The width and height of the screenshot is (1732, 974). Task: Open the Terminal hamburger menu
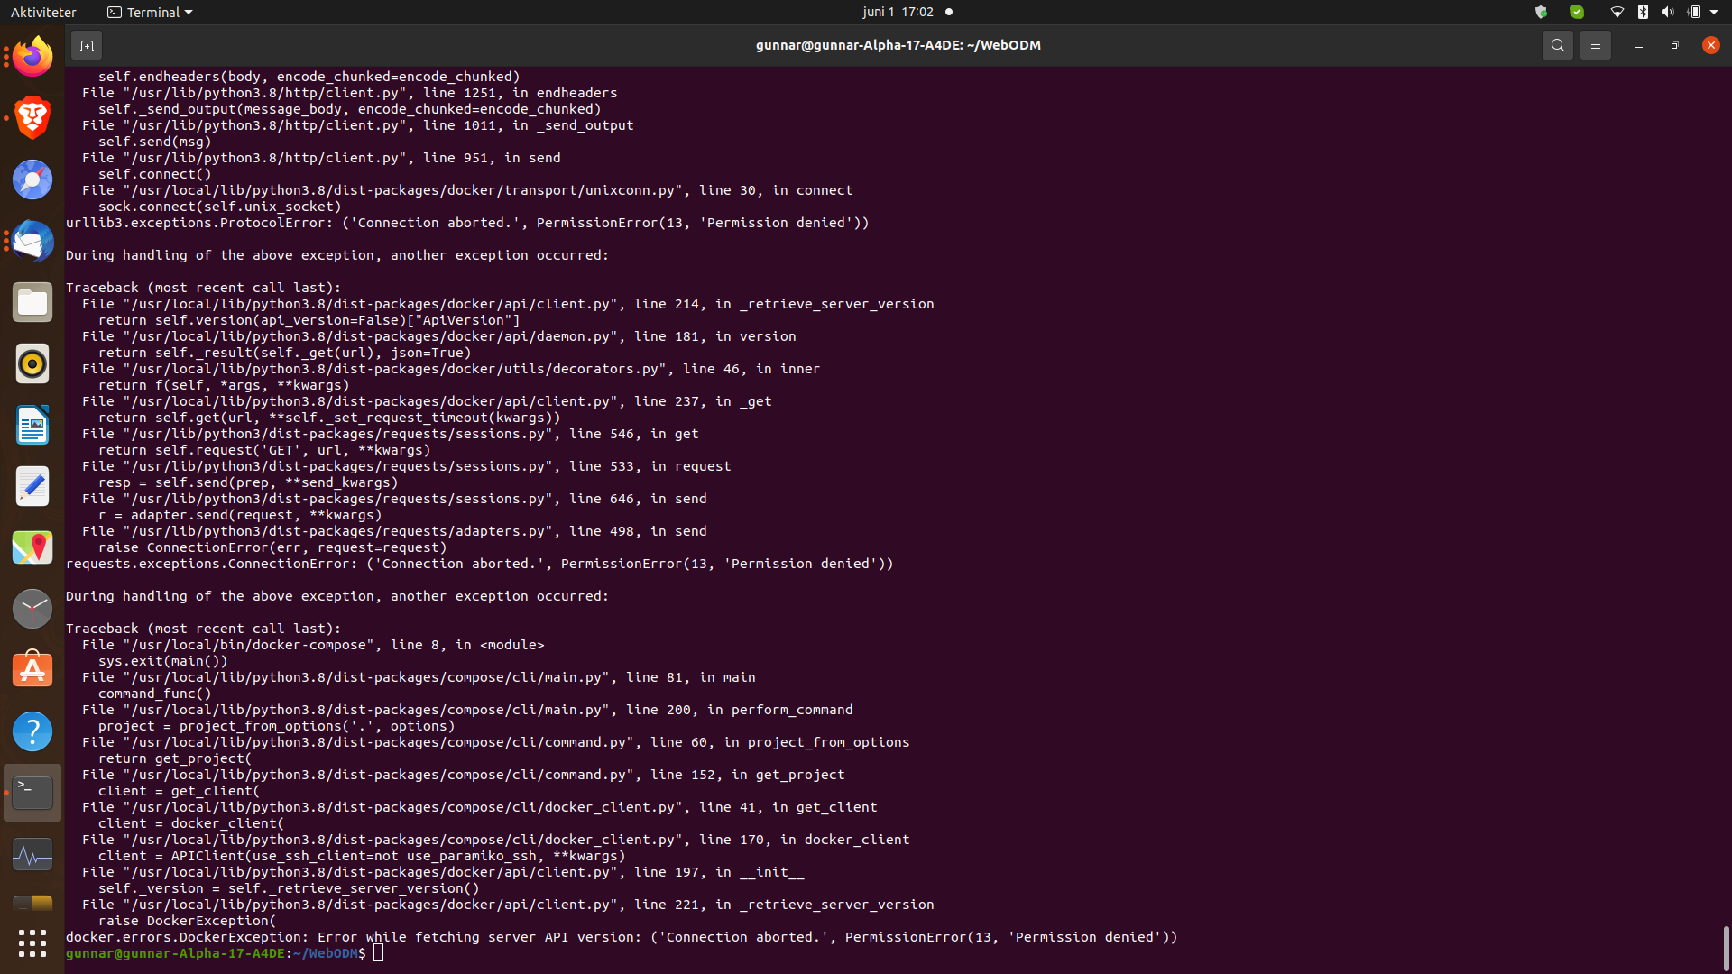(x=1595, y=44)
